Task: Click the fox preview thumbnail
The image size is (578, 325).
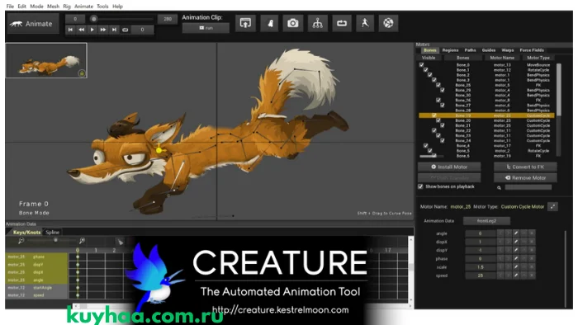Action: pyautogui.click(x=46, y=60)
